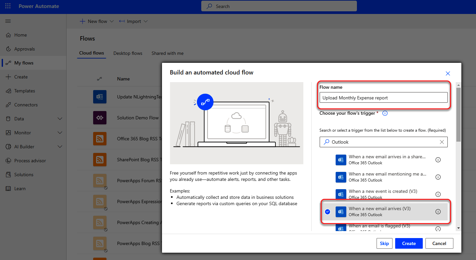Open the Import dropdown

(x=133, y=21)
